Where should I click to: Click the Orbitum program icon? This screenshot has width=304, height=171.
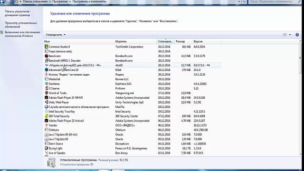[x=47, y=130]
